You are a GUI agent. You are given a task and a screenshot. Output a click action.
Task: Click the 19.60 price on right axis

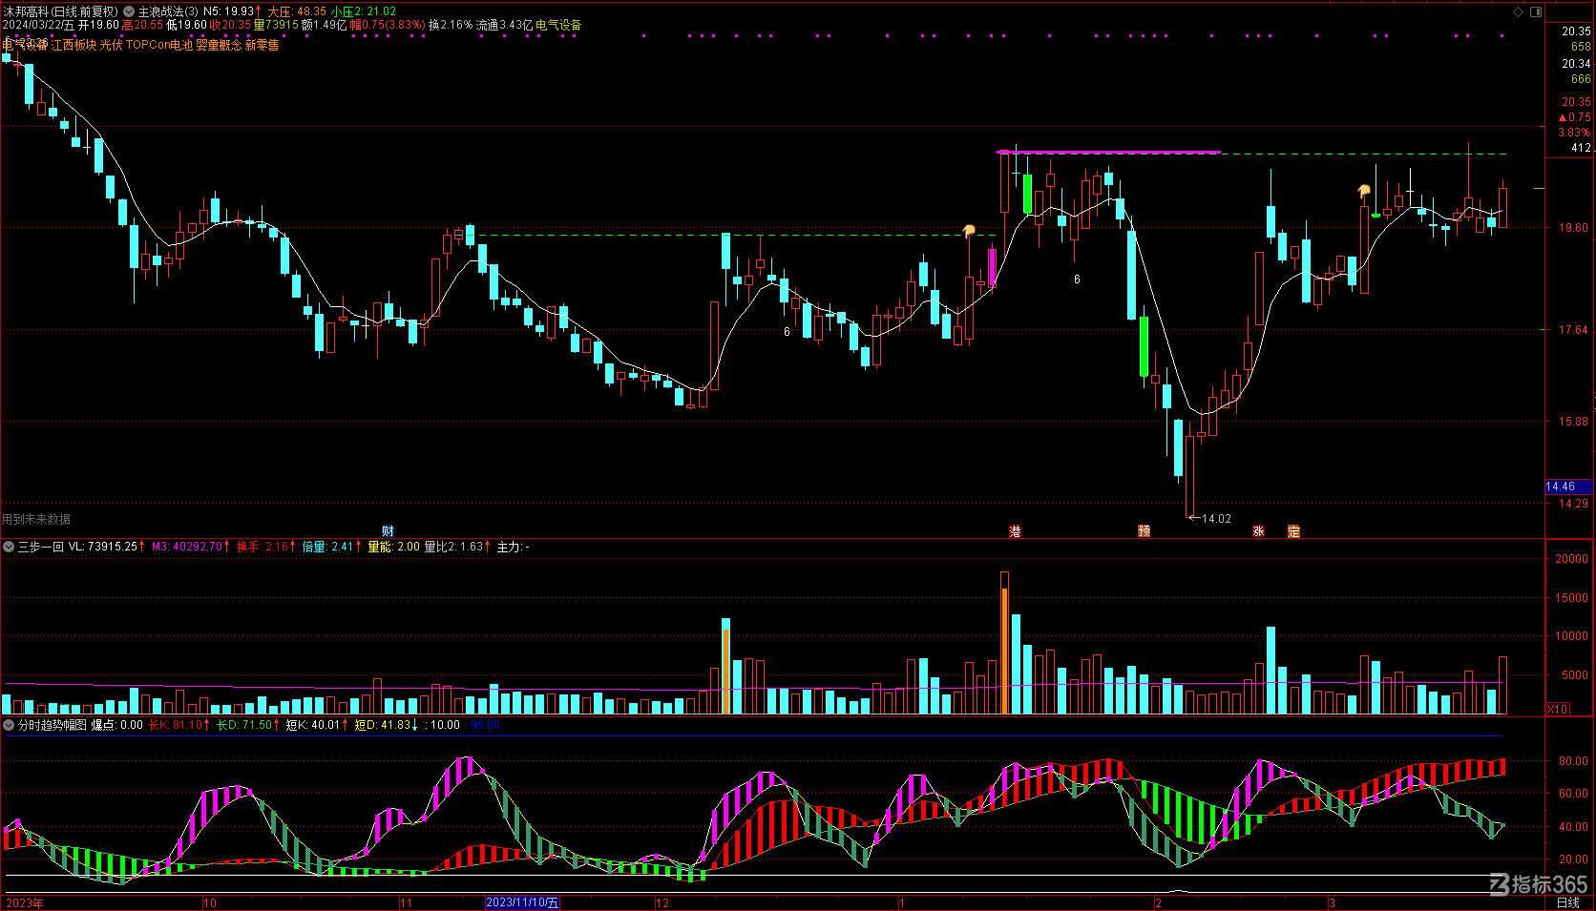click(x=1574, y=228)
